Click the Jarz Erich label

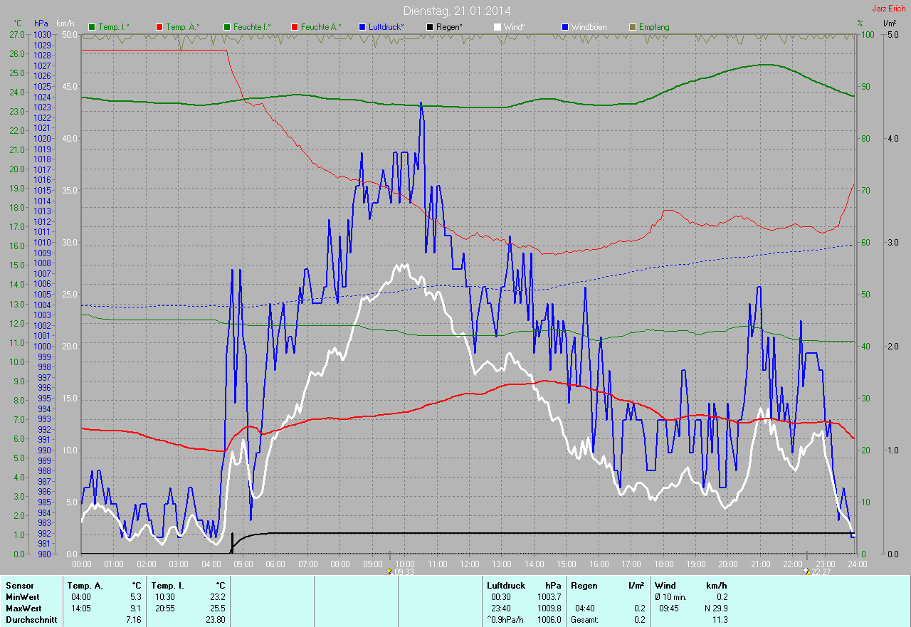coord(888,9)
